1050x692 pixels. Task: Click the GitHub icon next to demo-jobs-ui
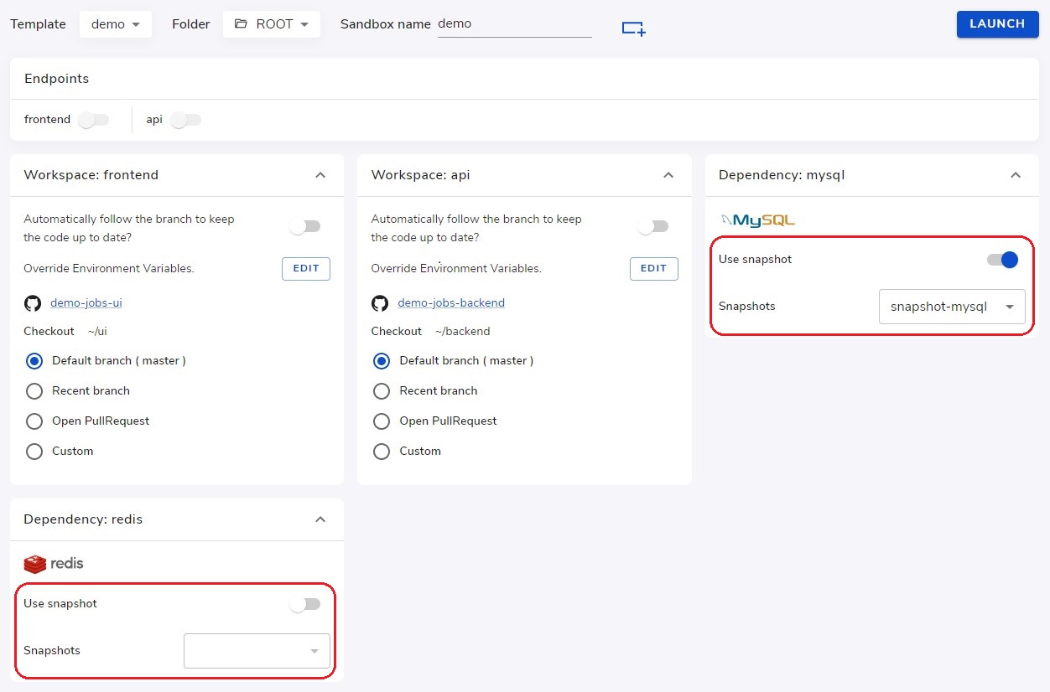(33, 303)
